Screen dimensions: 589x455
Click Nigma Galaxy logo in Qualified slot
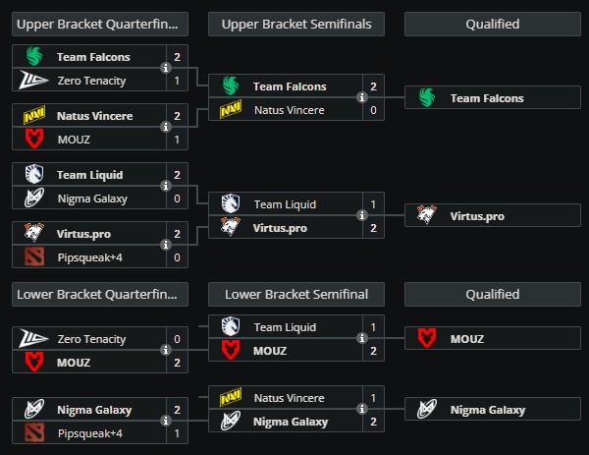426,410
